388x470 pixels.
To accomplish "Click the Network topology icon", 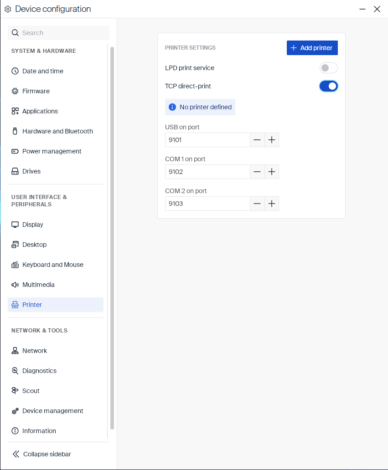I will pos(15,351).
